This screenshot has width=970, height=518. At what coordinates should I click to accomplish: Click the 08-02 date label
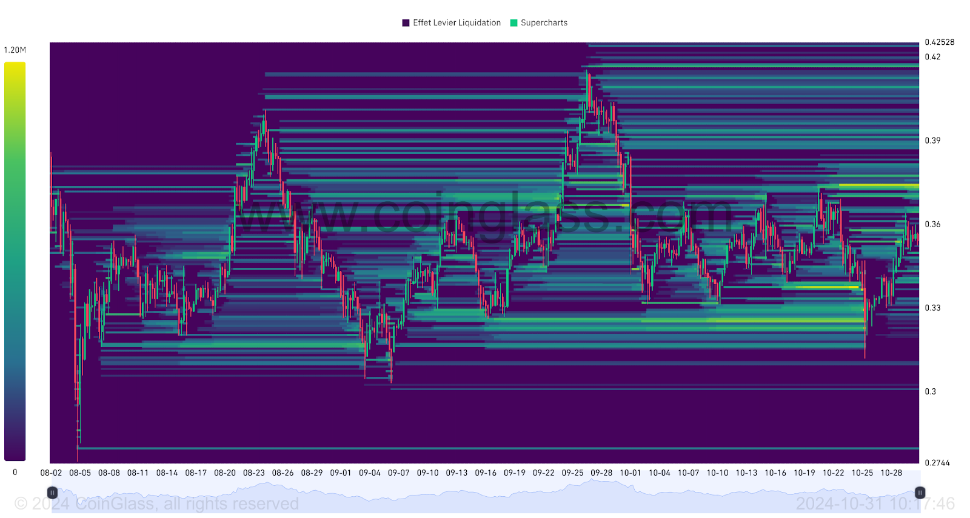tap(51, 473)
